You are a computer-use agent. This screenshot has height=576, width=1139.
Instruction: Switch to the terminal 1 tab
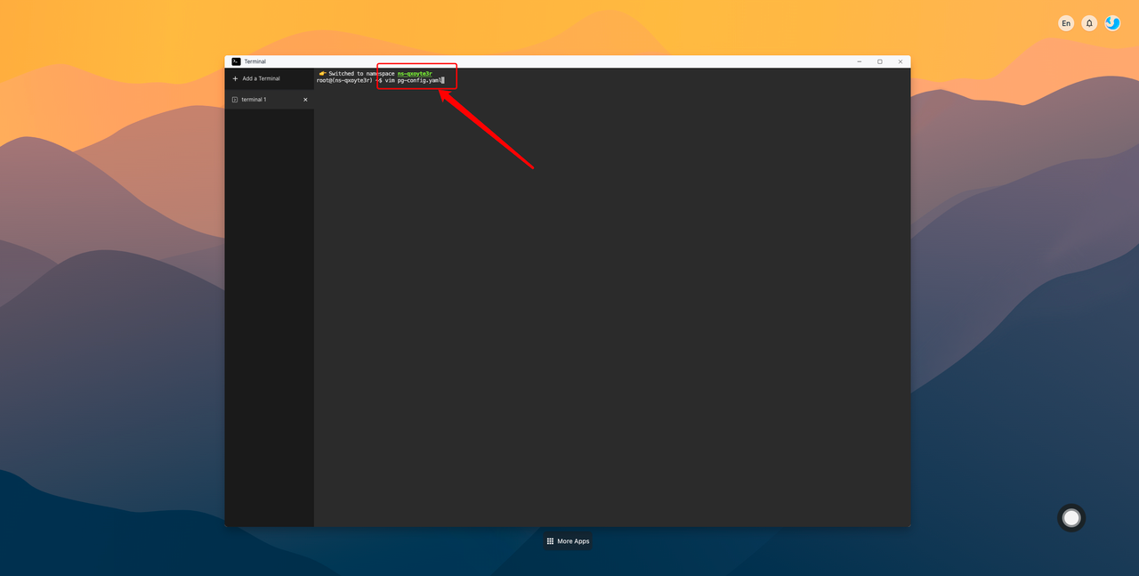(x=254, y=99)
